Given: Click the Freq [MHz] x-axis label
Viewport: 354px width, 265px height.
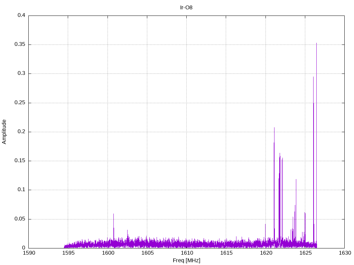Looking at the screenshot, I should [x=186, y=261].
